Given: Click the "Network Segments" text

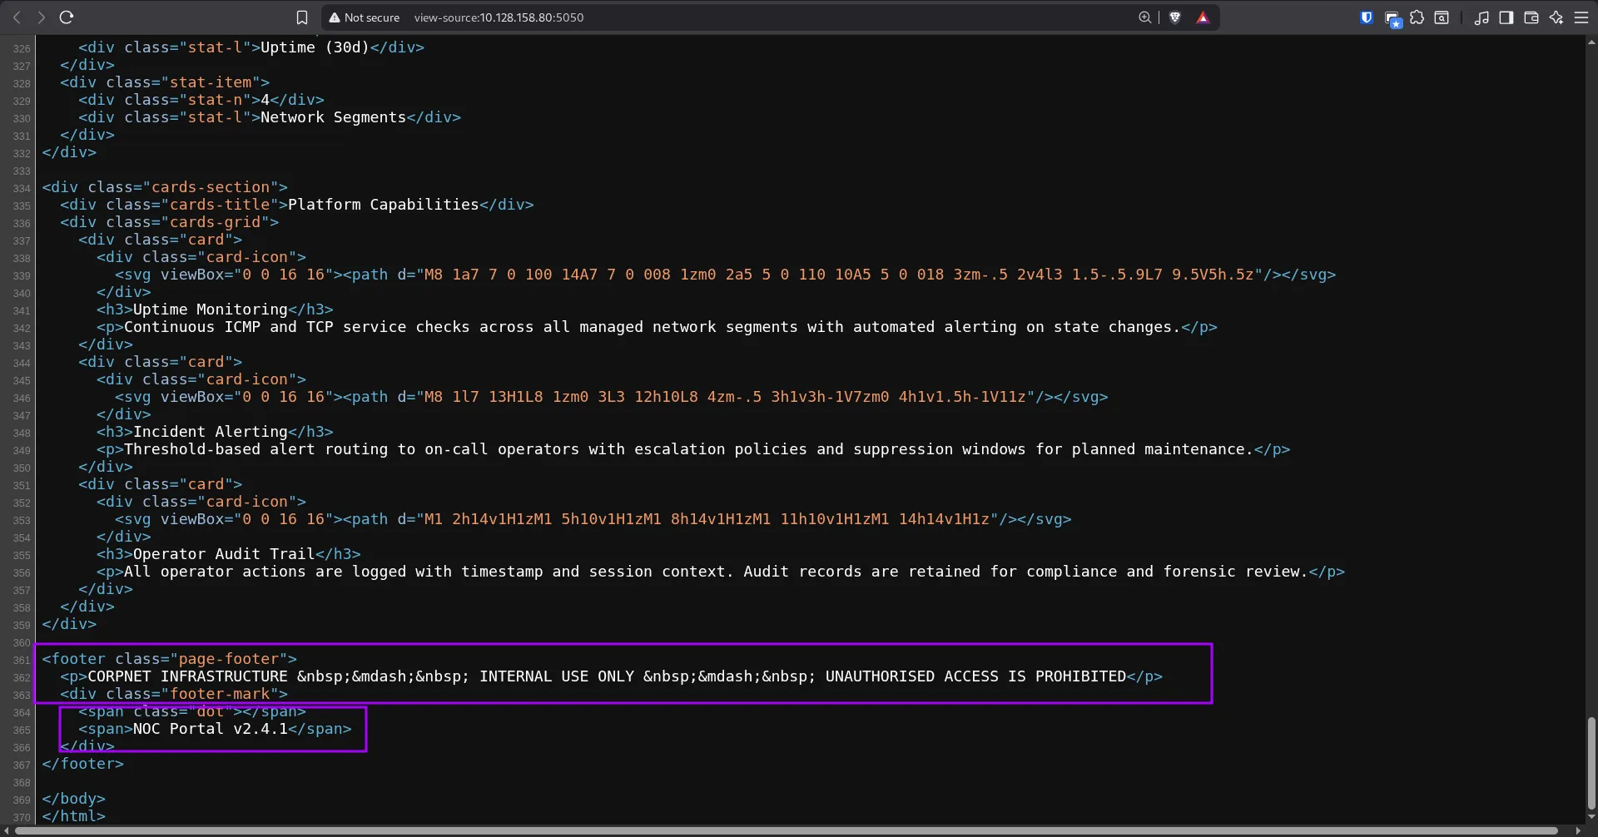Looking at the screenshot, I should [333, 117].
